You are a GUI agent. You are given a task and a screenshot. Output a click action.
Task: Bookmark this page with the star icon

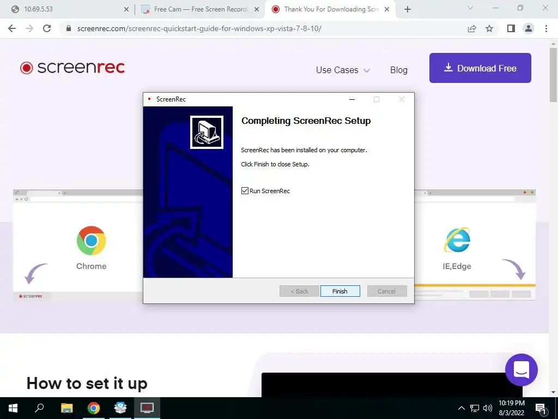(x=489, y=28)
